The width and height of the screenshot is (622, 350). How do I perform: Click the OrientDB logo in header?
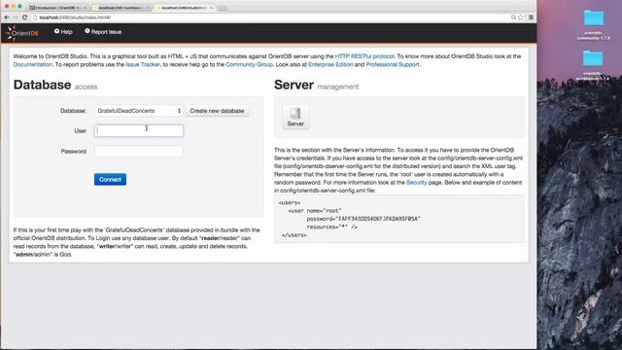22,33
